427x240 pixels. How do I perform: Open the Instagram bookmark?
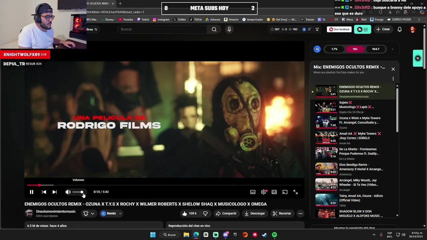point(161,20)
